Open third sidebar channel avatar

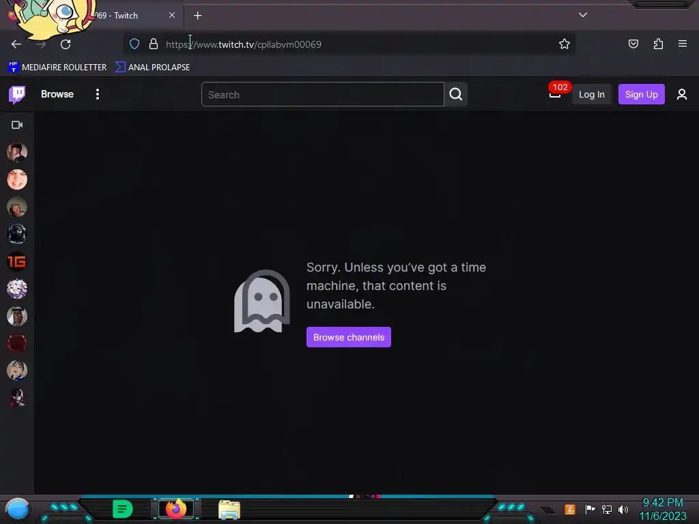coord(17,207)
